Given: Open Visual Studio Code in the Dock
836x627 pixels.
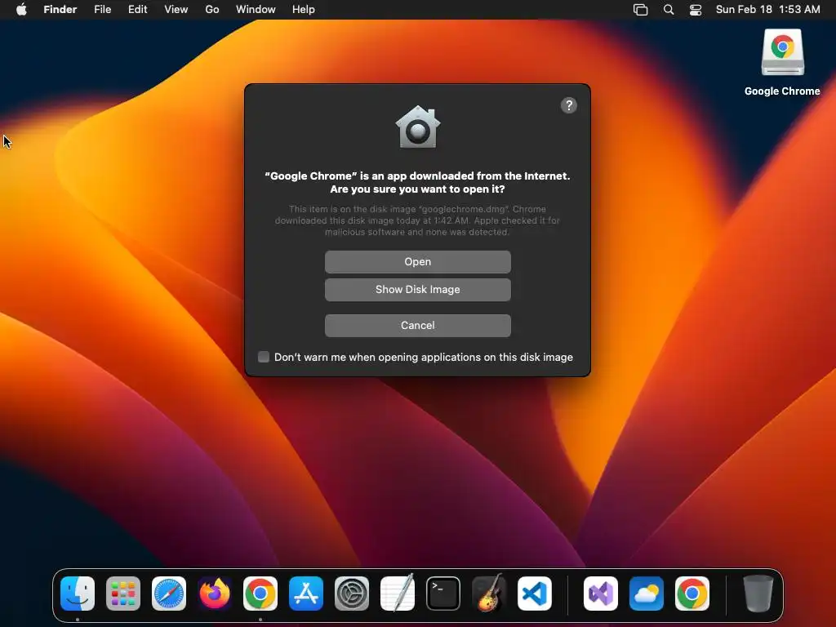Looking at the screenshot, I should pyautogui.click(x=535, y=594).
